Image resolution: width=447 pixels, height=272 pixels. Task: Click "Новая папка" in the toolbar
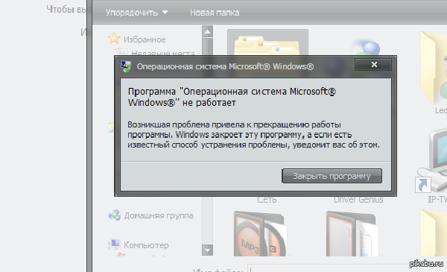click(215, 13)
